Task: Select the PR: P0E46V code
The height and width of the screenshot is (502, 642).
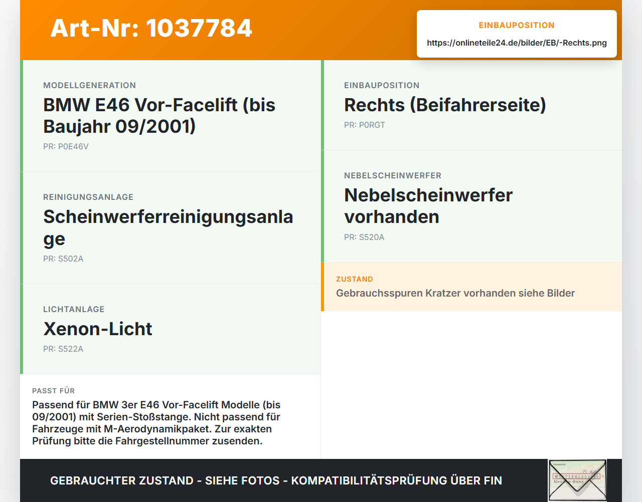Action: point(66,146)
